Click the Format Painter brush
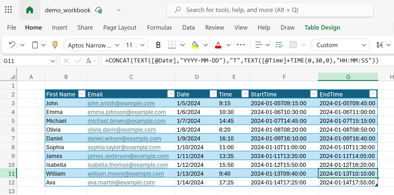 click(x=55, y=45)
